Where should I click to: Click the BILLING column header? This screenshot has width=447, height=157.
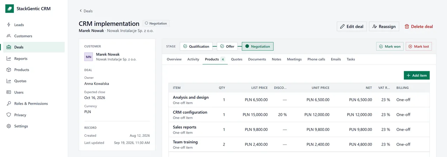403,88
